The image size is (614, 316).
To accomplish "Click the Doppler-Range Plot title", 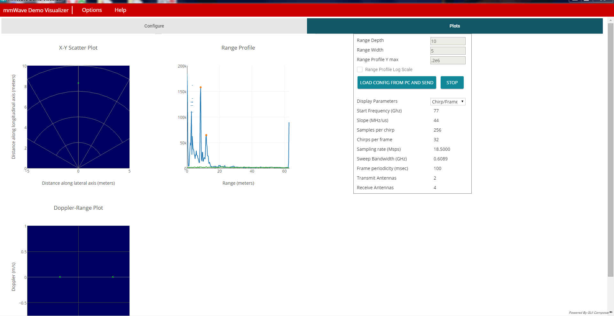I will coord(78,208).
